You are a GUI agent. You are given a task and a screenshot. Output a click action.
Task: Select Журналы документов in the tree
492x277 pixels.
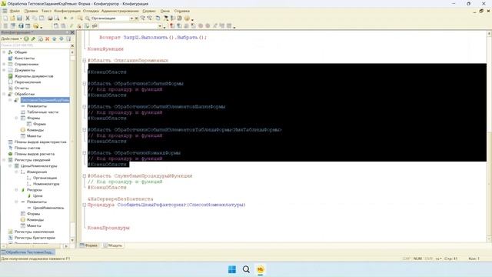tap(34, 76)
